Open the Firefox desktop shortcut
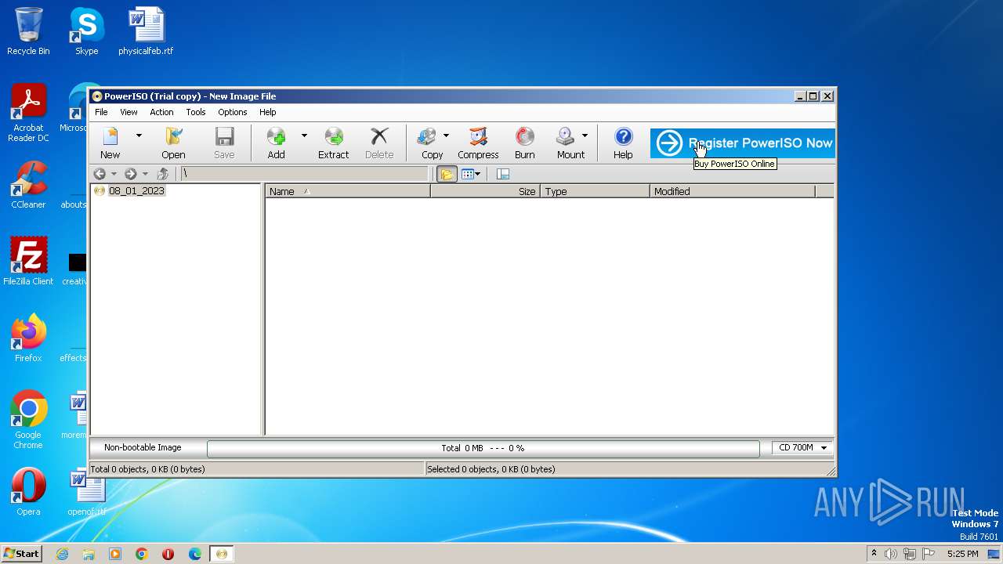The height and width of the screenshot is (564, 1003). [x=28, y=338]
